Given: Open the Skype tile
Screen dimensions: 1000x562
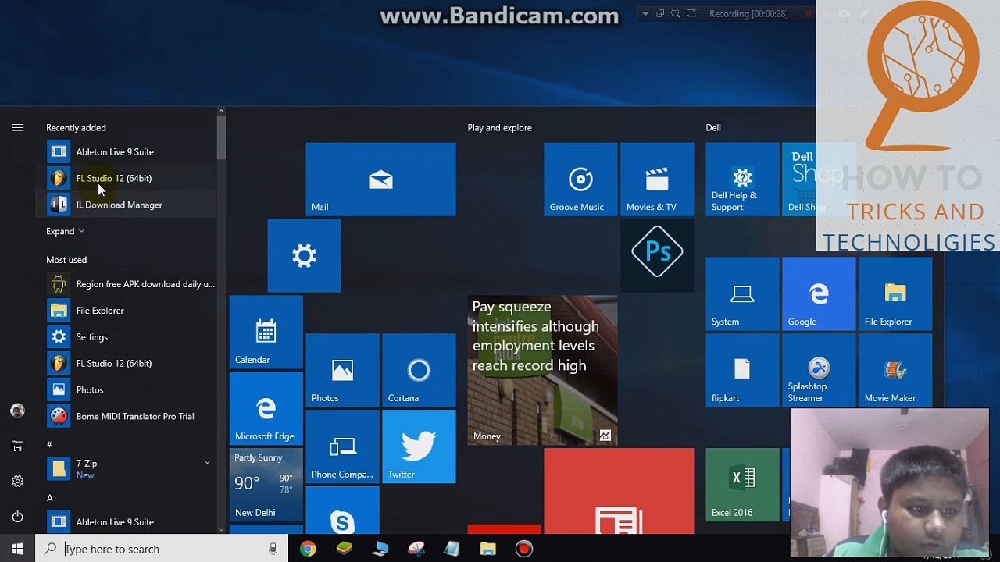Looking at the screenshot, I should click(342, 510).
